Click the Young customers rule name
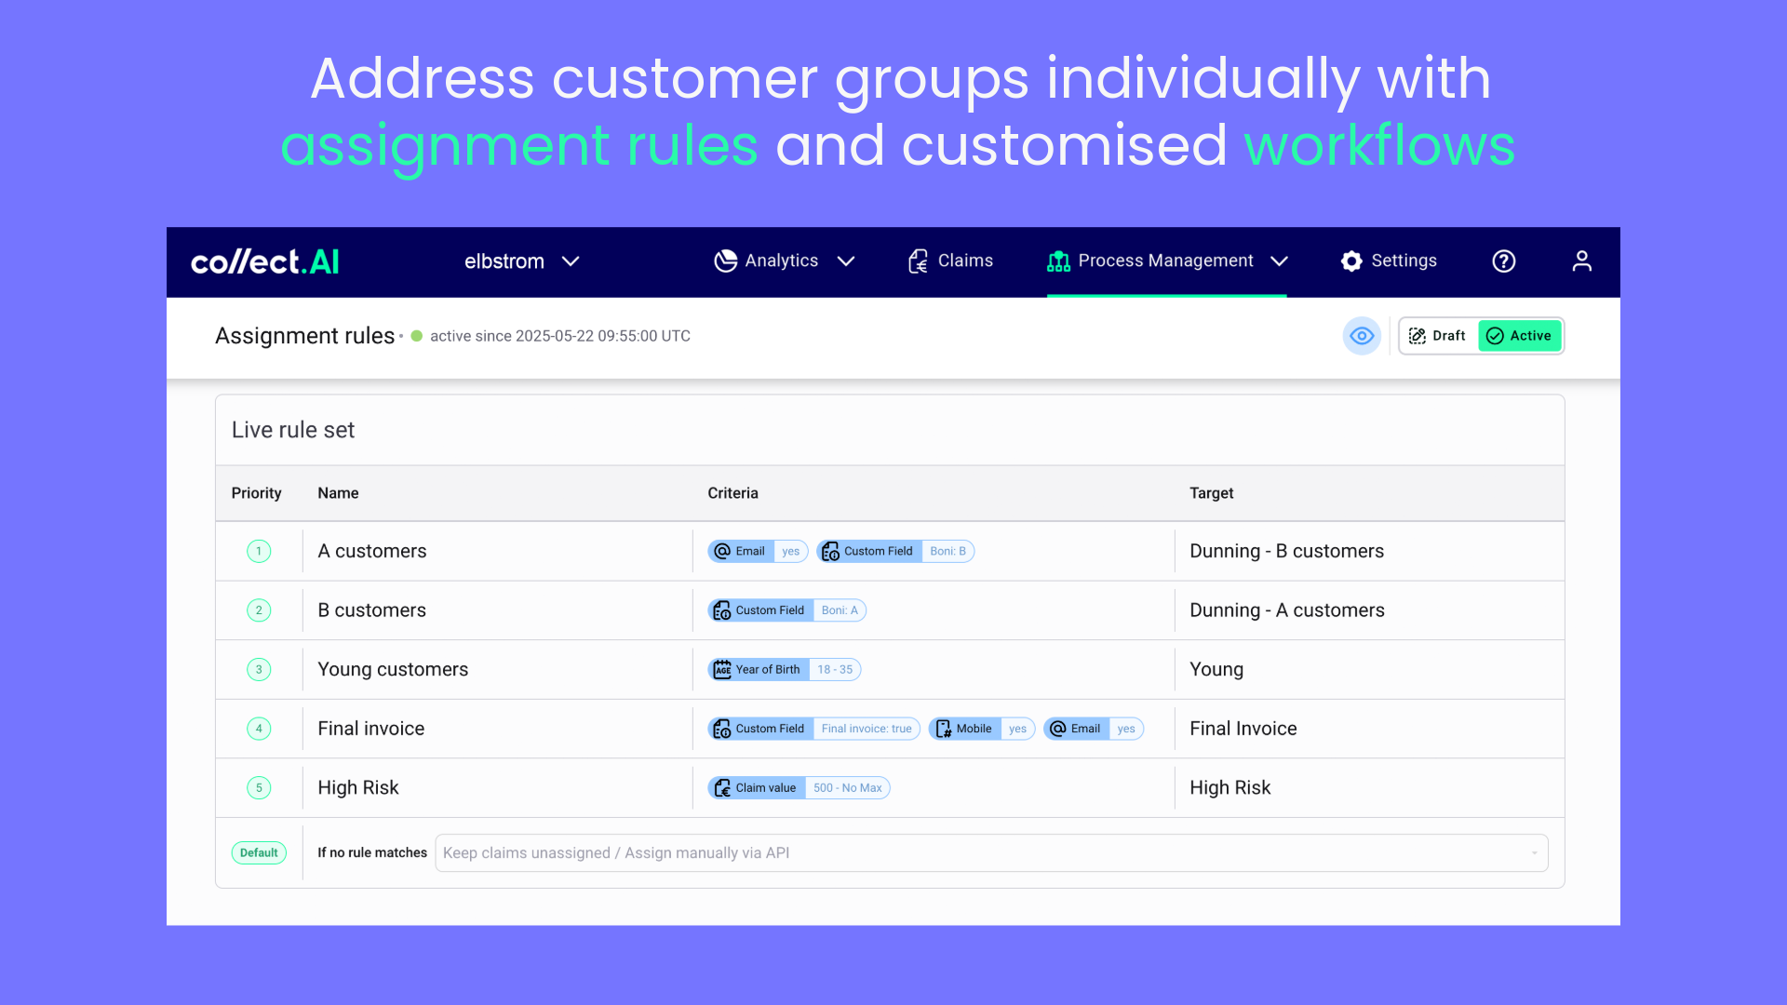 pyautogui.click(x=393, y=670)
